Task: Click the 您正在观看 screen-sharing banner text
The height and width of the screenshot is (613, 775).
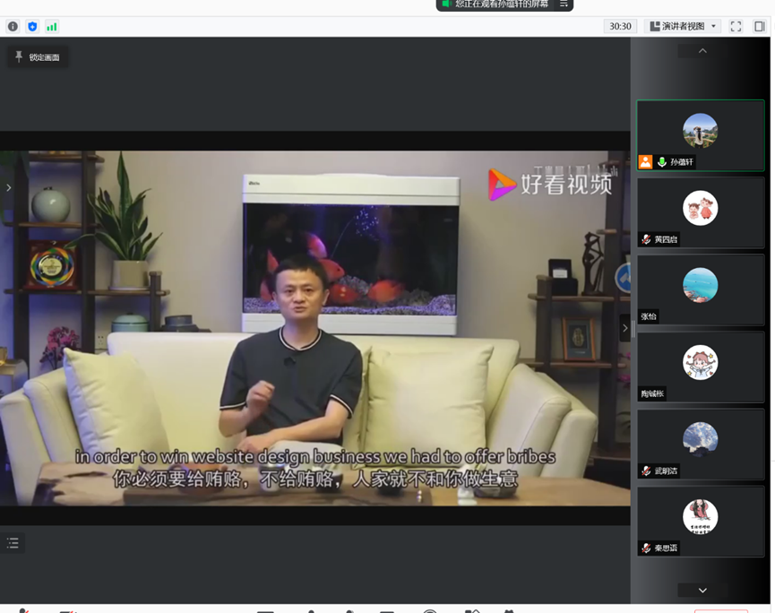Action: (x=501, y=4)
